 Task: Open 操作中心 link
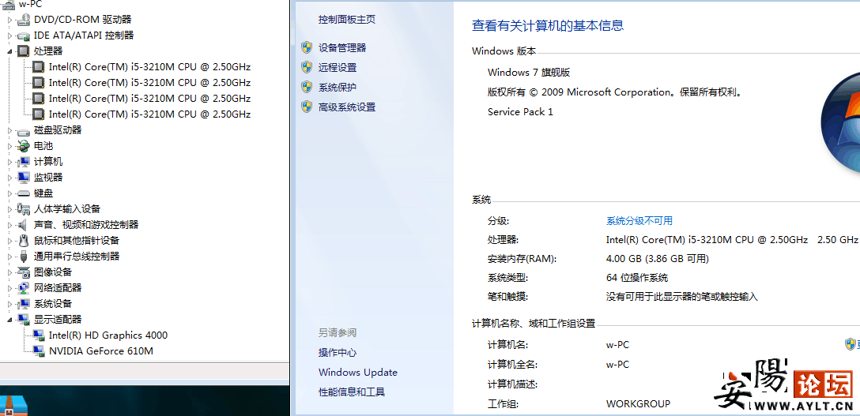(x=338, y=353)
